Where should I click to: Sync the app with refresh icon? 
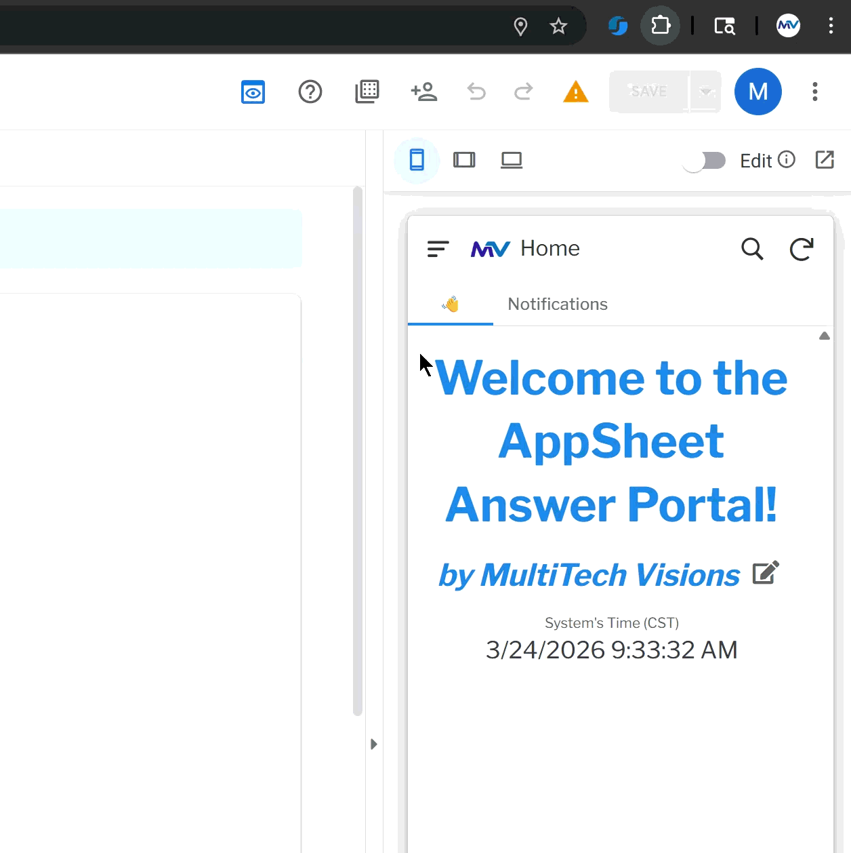tap(802, 249)
